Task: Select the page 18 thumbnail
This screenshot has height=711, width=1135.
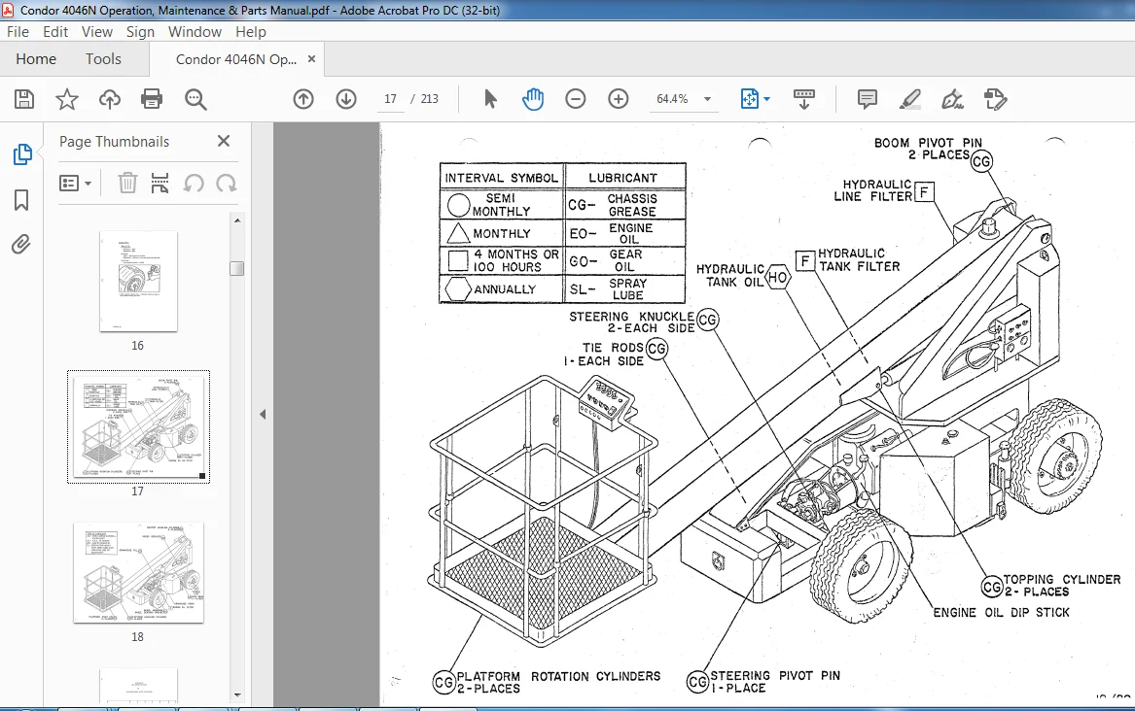Action: coord(138,573)
